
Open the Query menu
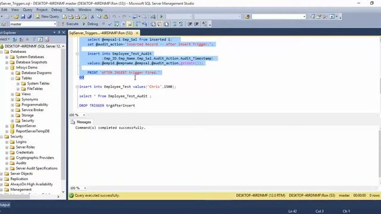click(x=27, y=10)
